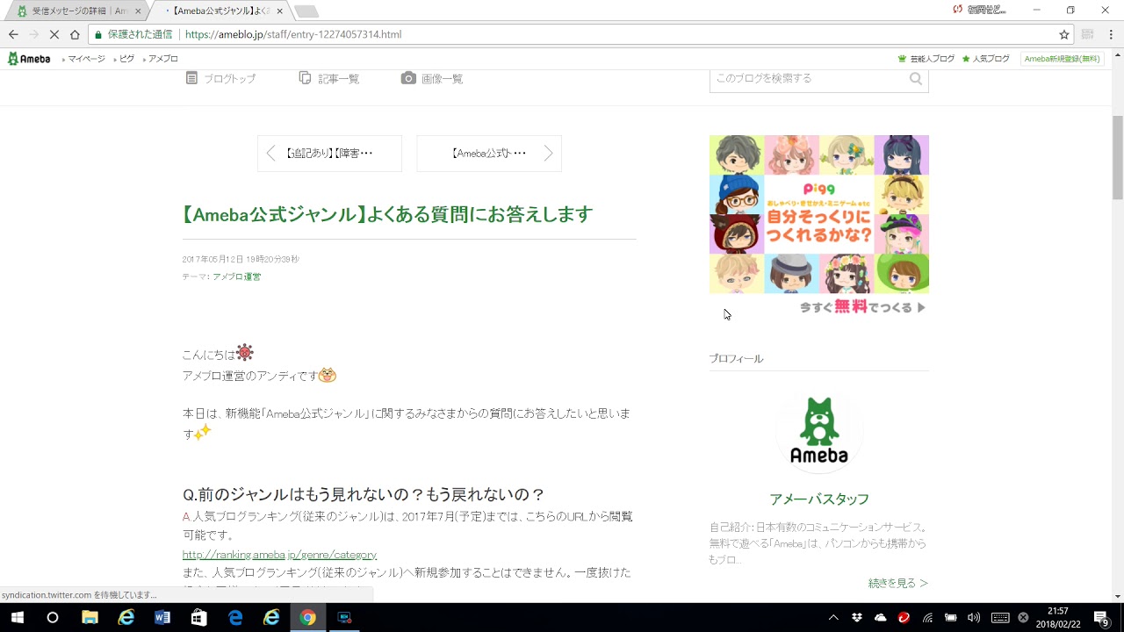Viewport: 1124px width, 632px height.
Task: Click the address bar URL
Action: coord(293,34)
